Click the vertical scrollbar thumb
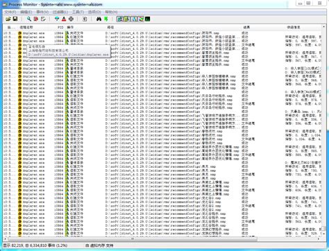Screen dimensions: 329x251 (323, 229)
